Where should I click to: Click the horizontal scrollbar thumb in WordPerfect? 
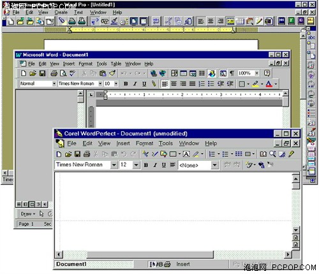pyautogui.click(x=150, y=254)
